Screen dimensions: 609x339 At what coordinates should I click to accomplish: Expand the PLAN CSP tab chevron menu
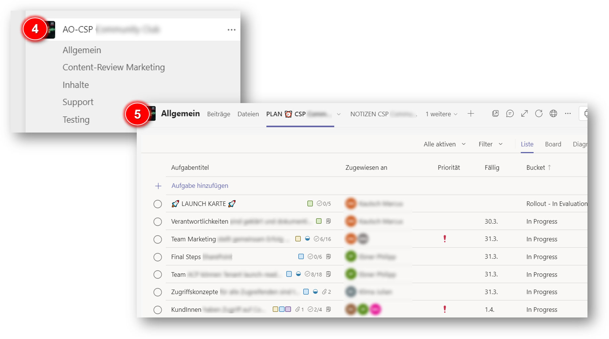[x=338, y=114]
